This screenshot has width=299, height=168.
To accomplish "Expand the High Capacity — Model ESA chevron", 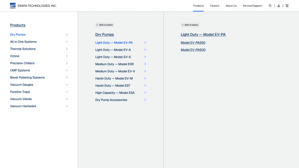I will [145, 93].
